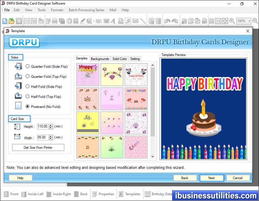The image size is (259, 201).
Task: Open the Batch Processing Series menu
Action: click(x=86, y=10)
